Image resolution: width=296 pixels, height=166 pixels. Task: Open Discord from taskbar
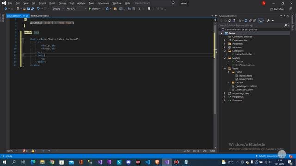[129, 162]
